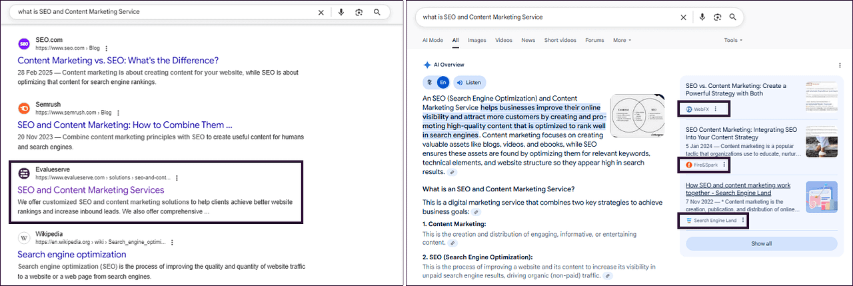
Task: Open the AI Mode tab
Action: (432, 40)
